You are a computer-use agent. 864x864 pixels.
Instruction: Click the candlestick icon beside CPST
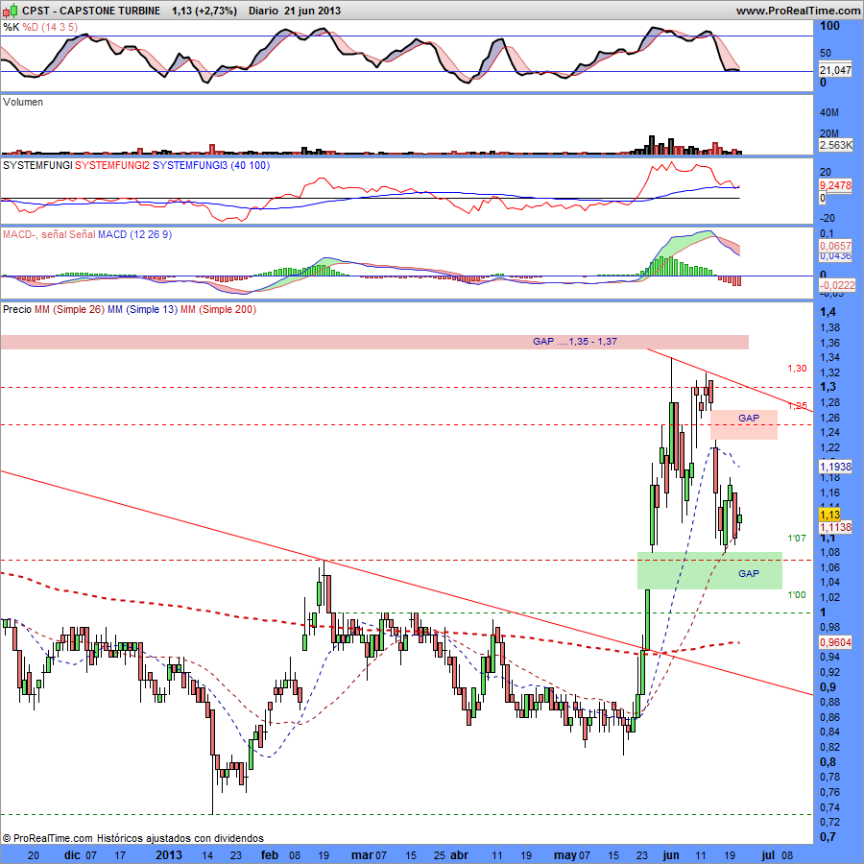(x=11, y=11)
